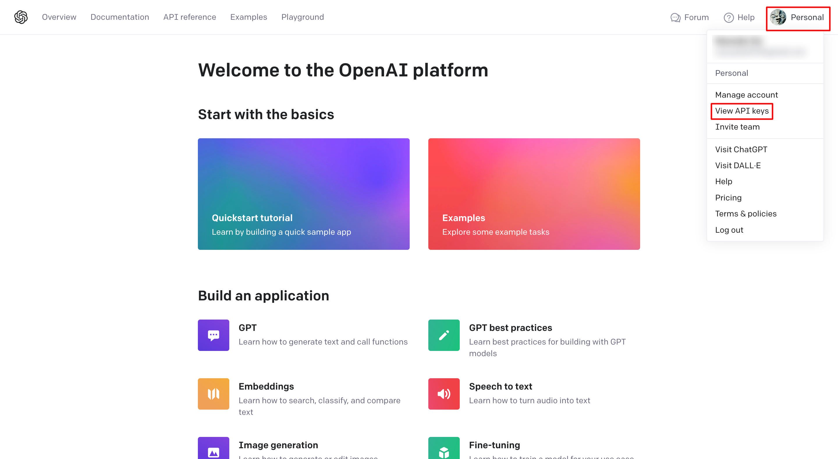Click the green GPT best practices pencil icon
Screen dimensions: 838x459
444,335
